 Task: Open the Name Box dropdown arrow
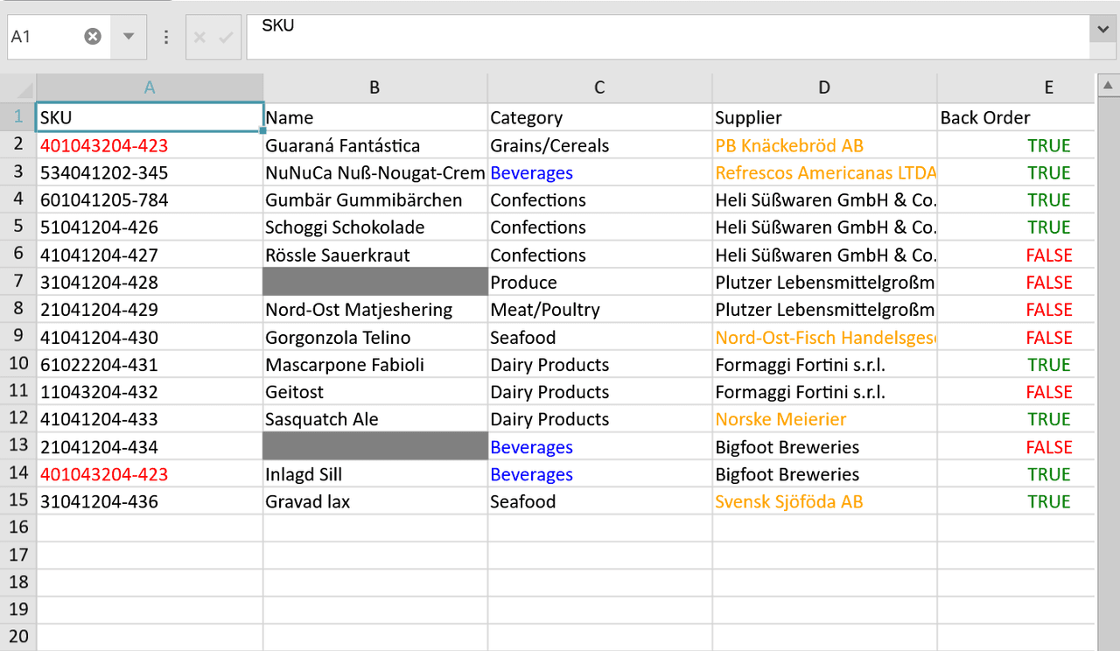129,37
